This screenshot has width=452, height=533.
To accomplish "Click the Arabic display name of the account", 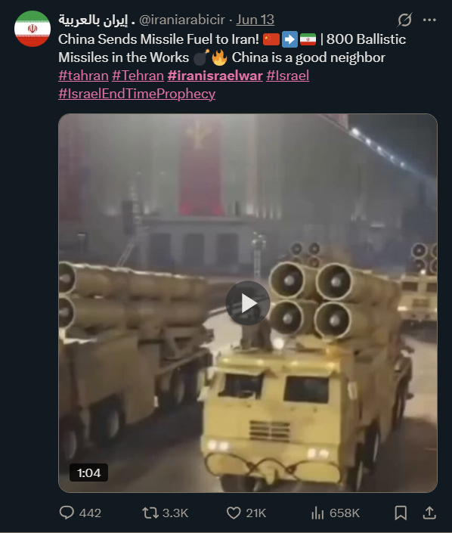I will pos(97,20).
